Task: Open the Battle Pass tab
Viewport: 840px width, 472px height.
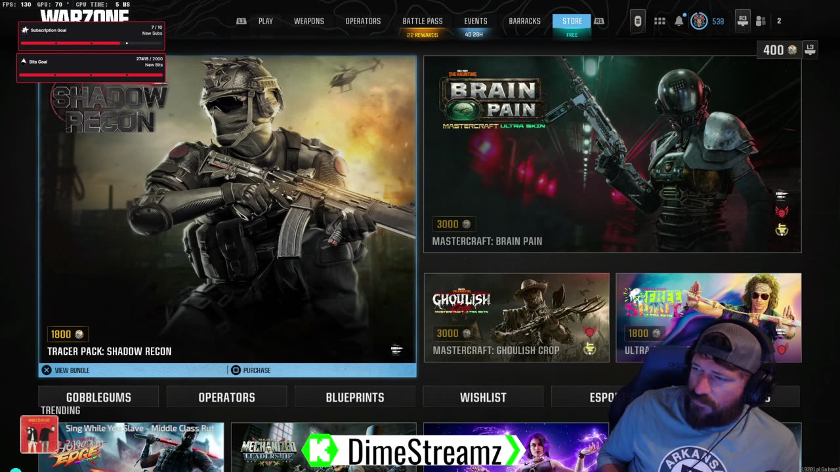Action: (x=423, y=21)
